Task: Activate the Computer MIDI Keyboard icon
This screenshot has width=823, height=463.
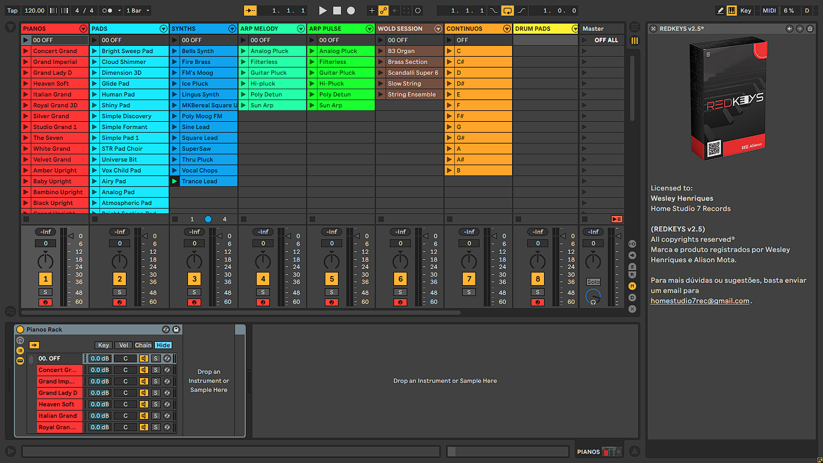Action: 731,10
